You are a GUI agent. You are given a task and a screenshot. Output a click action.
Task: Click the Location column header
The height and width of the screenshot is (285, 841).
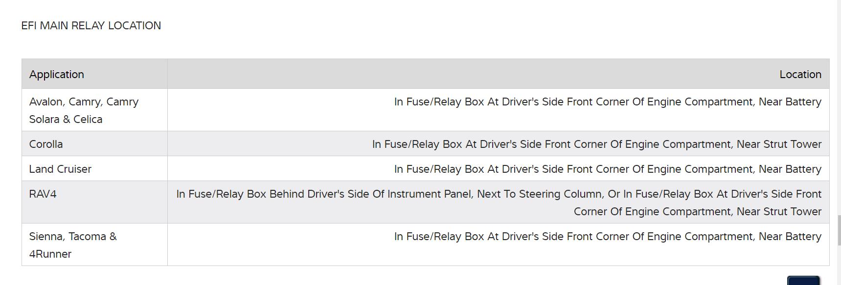pyautogui.click(x=800, y=75)
